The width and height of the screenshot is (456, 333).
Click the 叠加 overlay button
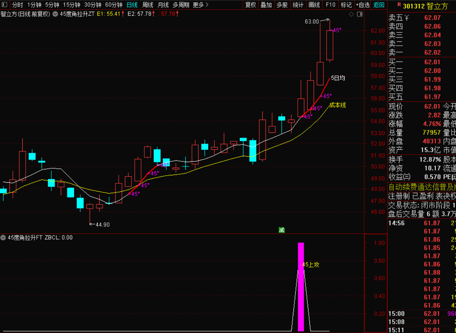pyautogui.click(x=266, y=5)
